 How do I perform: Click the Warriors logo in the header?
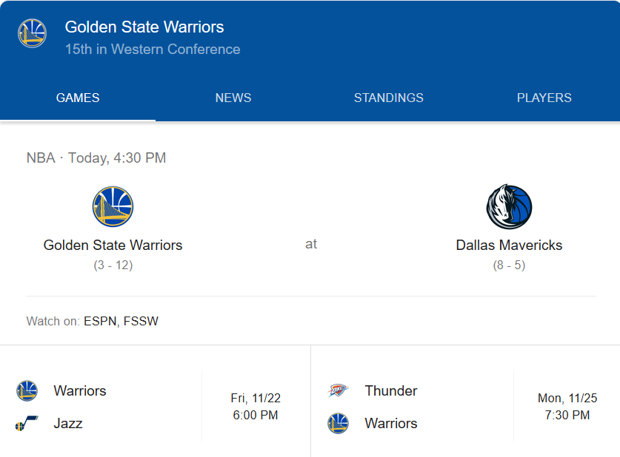pos(33,34)
